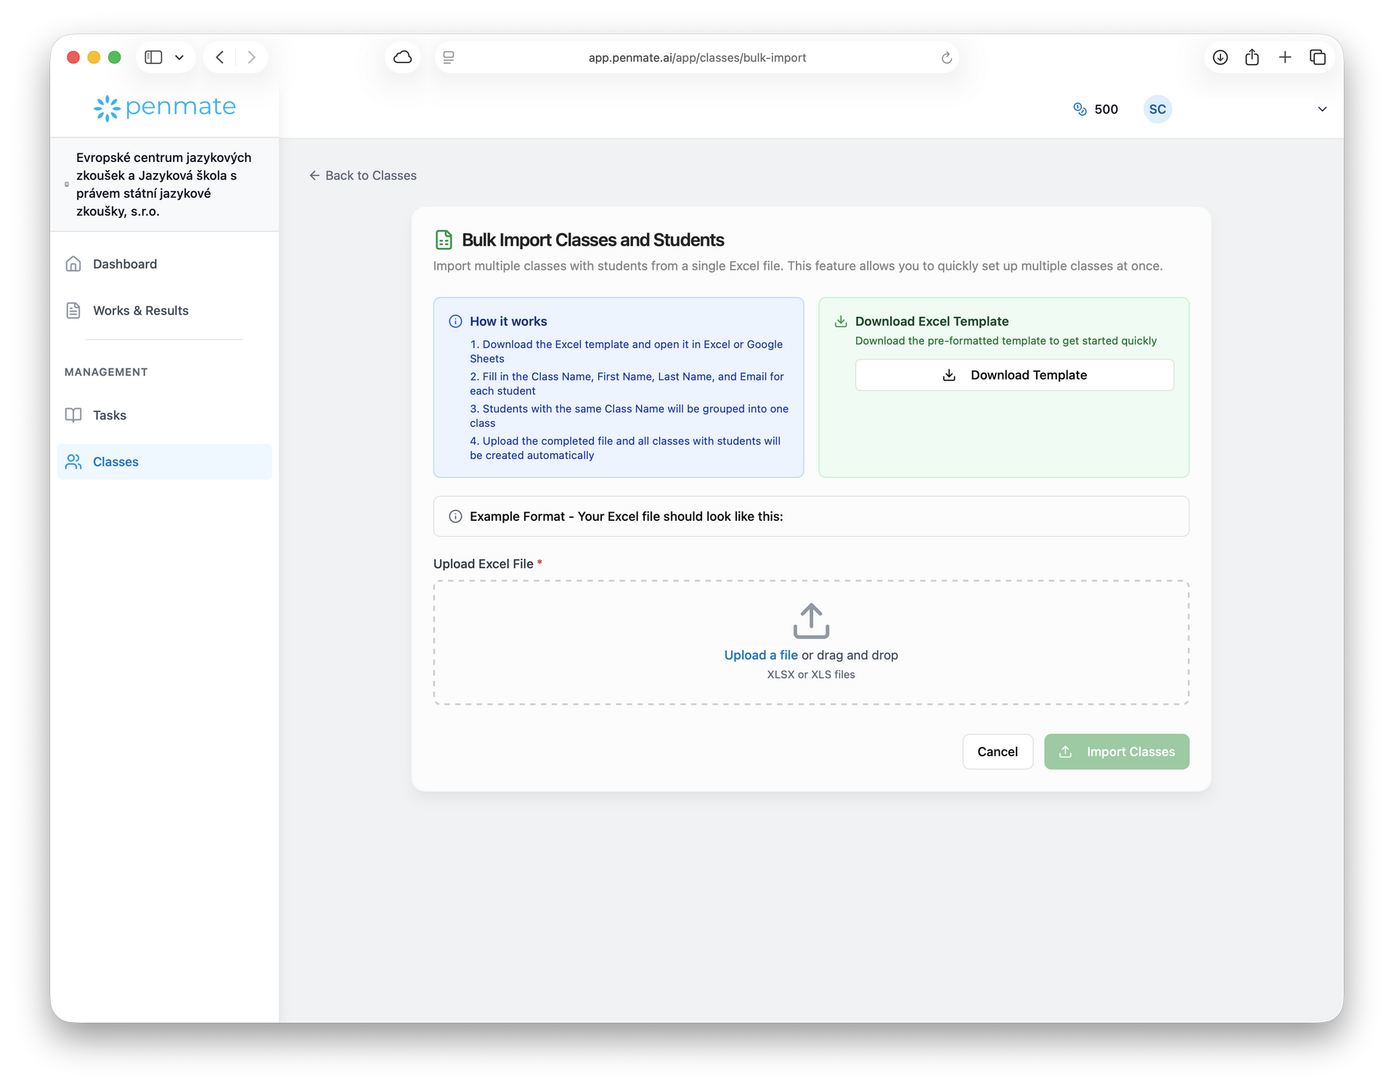Open Dashboard from the sidebar
The image size is (1394, 1089).
(124, 264)
